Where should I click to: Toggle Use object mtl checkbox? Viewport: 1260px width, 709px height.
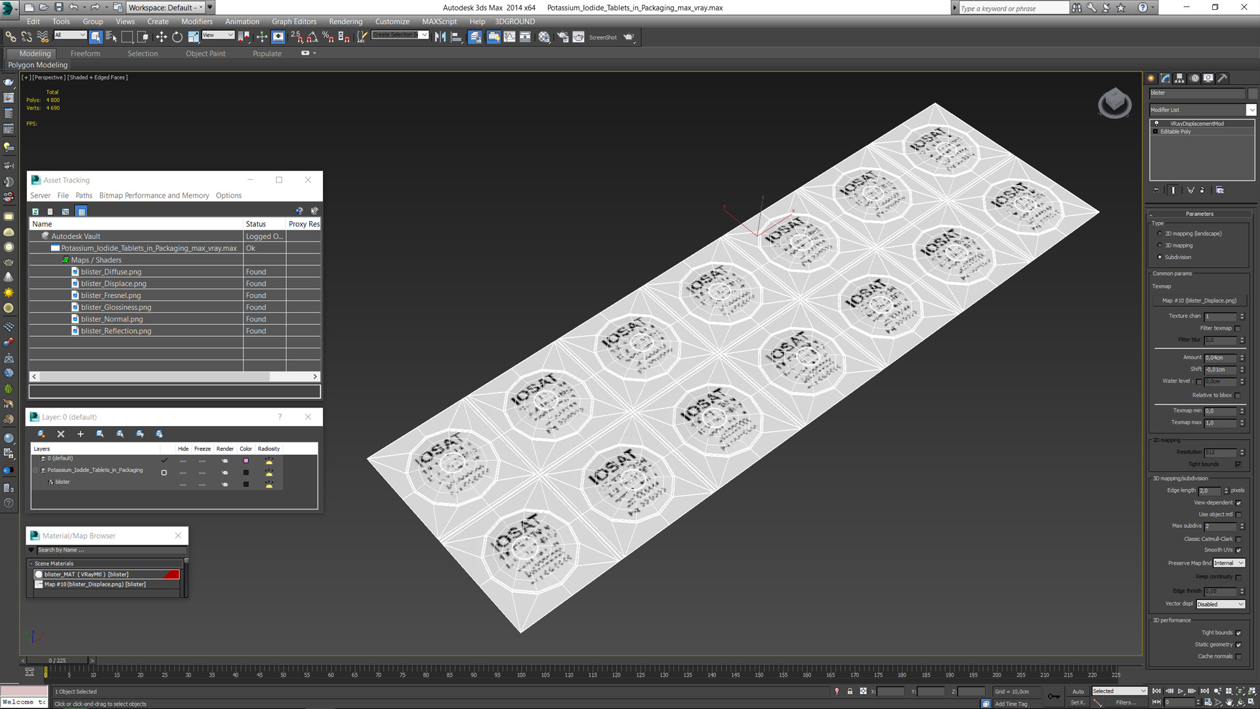pyautogui.click(x=1238, y=515)
